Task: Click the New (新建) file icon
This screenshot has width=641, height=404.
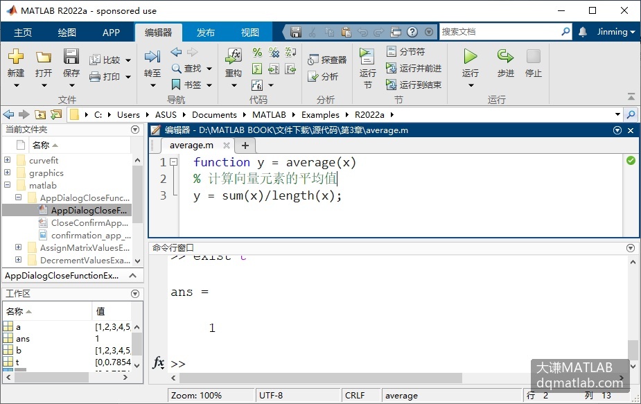Action: click(15, 56)
